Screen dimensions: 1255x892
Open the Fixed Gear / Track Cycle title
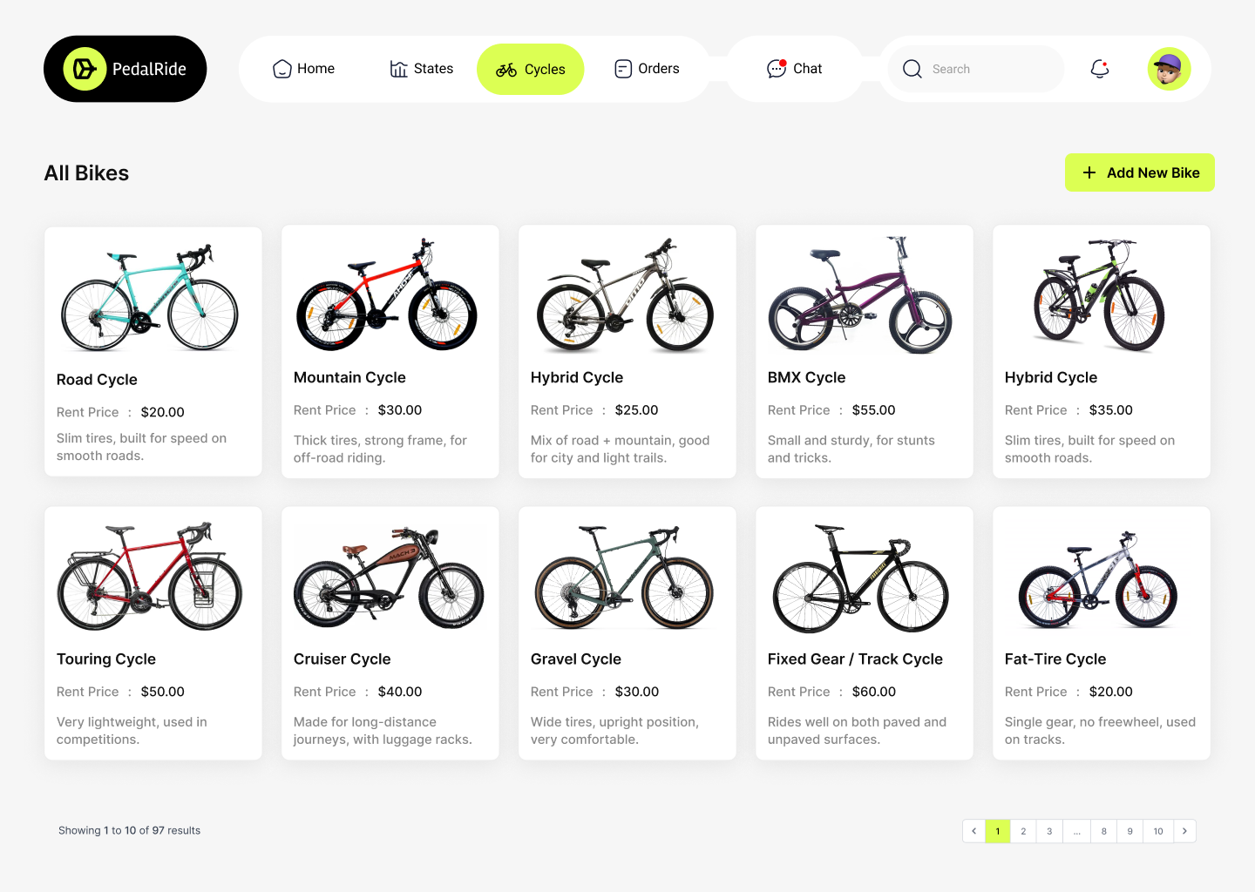pos(855,659)
